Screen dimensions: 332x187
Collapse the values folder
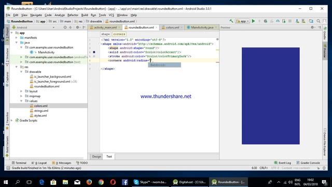(21, 101)
